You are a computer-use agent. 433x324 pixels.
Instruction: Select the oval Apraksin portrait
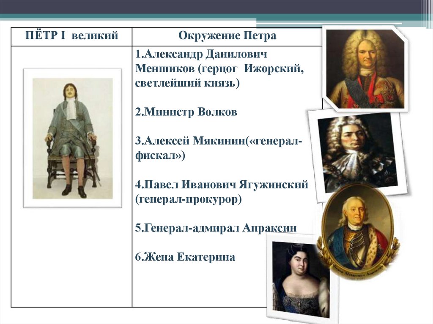(359, 231)
